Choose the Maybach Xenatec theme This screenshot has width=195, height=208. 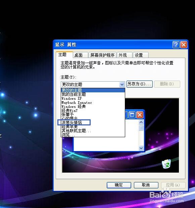93,102
